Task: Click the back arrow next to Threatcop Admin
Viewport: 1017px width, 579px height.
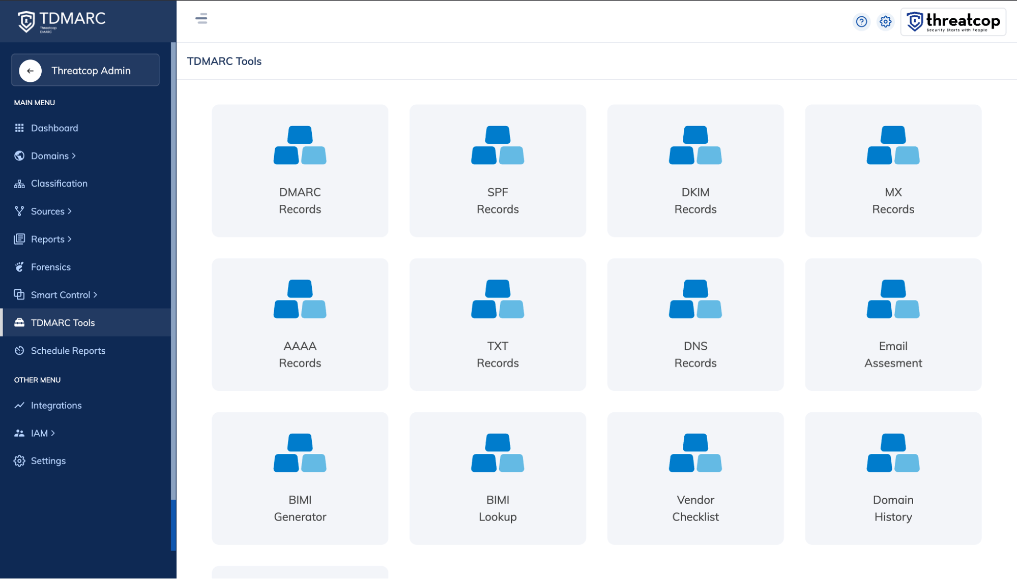Action: click(31, 71)
